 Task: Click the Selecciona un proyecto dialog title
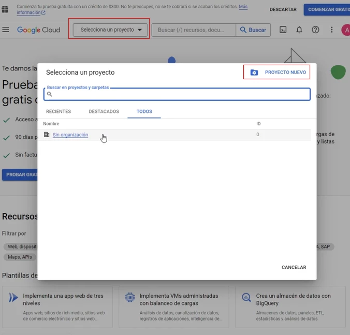[80, 72]
